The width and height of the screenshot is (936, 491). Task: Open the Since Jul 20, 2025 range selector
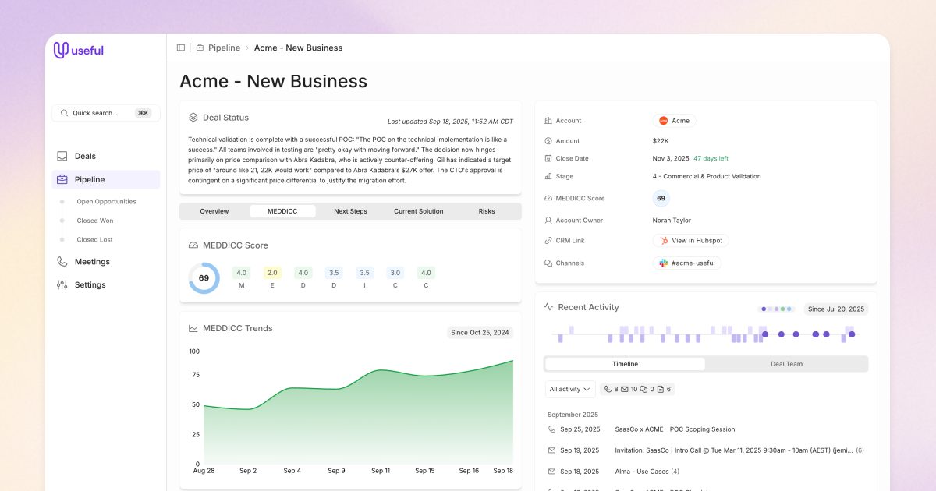(836, 309)
